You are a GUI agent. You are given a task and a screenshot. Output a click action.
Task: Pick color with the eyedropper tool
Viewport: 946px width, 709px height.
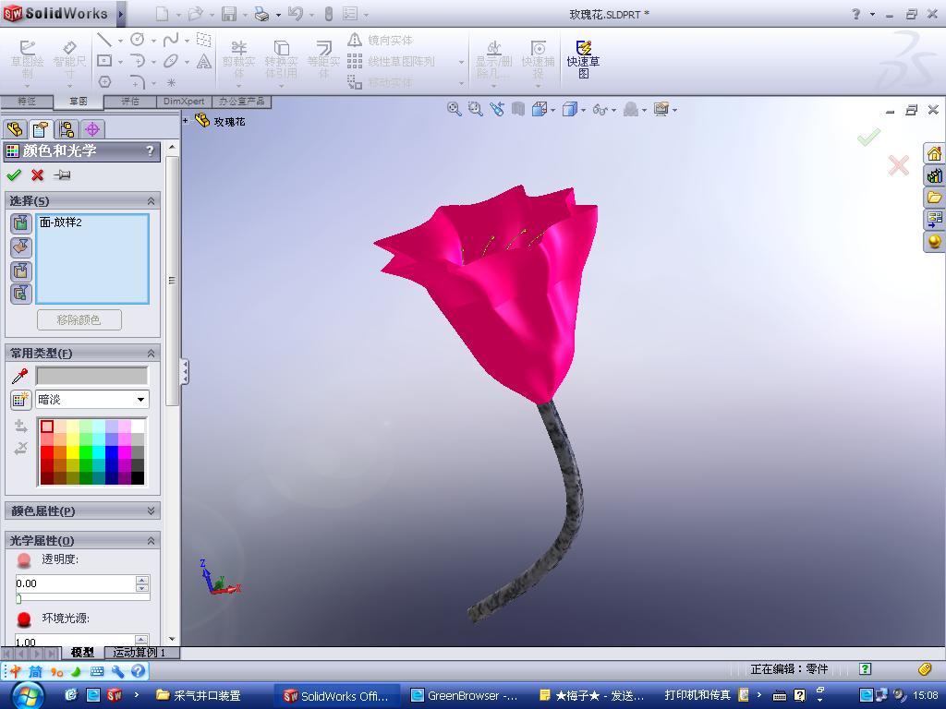(x=20, y=377)
